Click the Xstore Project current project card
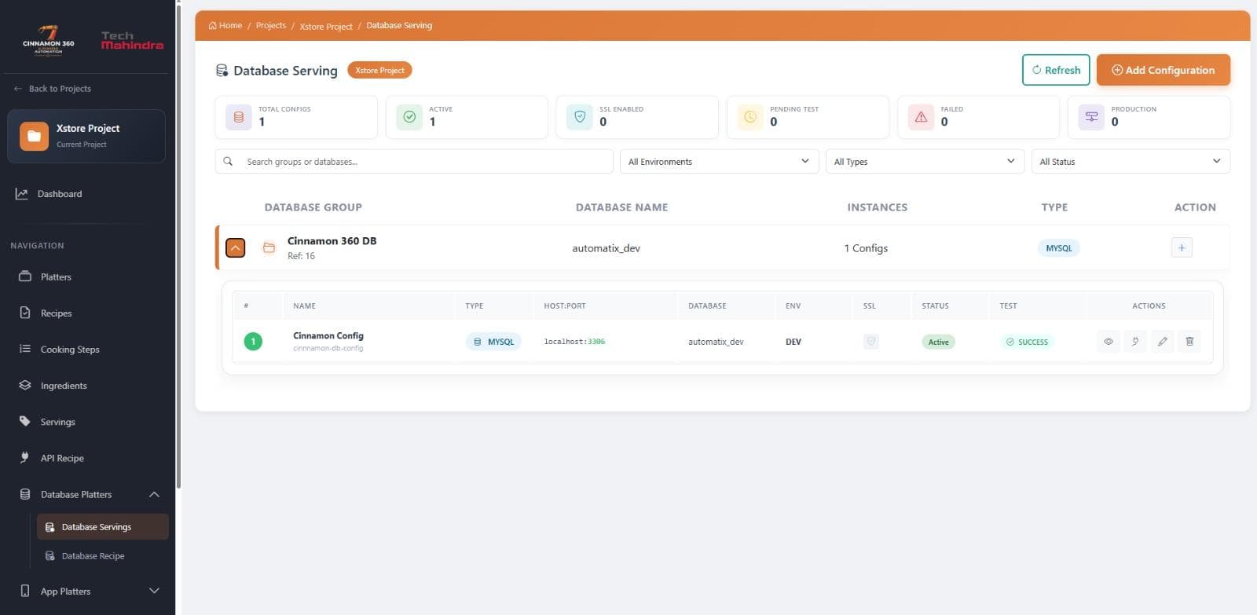The width and height of the screenshot is (1257, 615). click(x=86, y=136)
